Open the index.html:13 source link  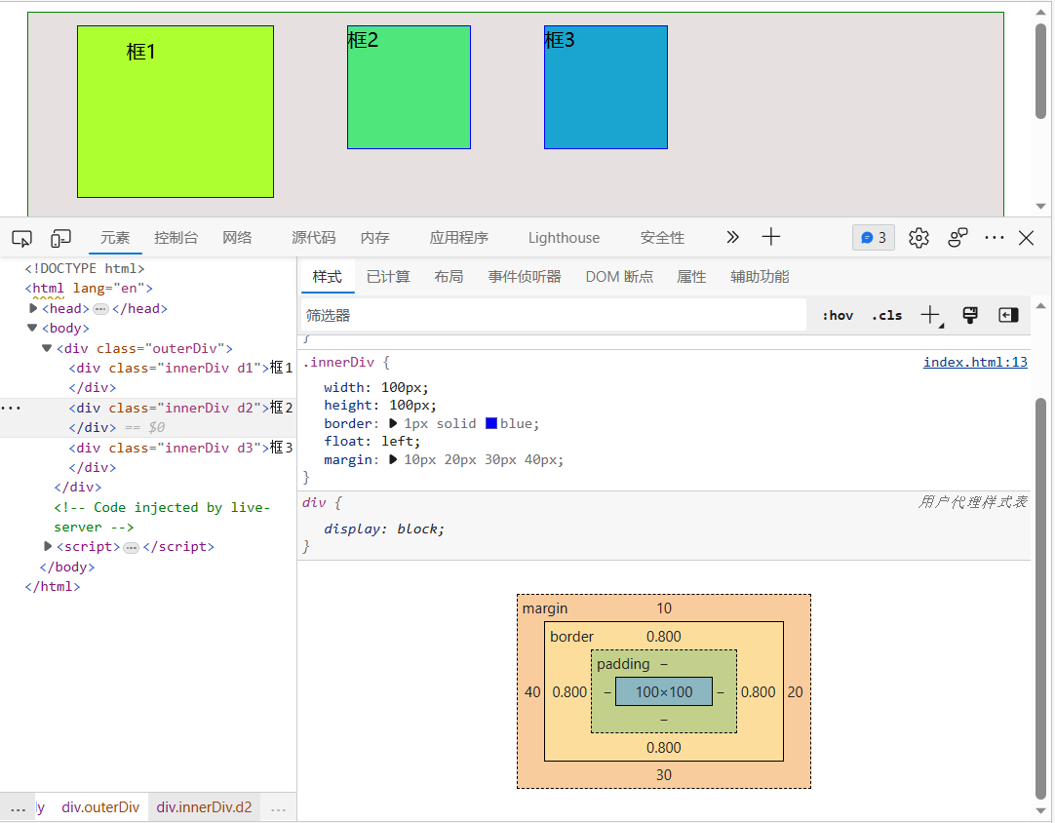975,362
